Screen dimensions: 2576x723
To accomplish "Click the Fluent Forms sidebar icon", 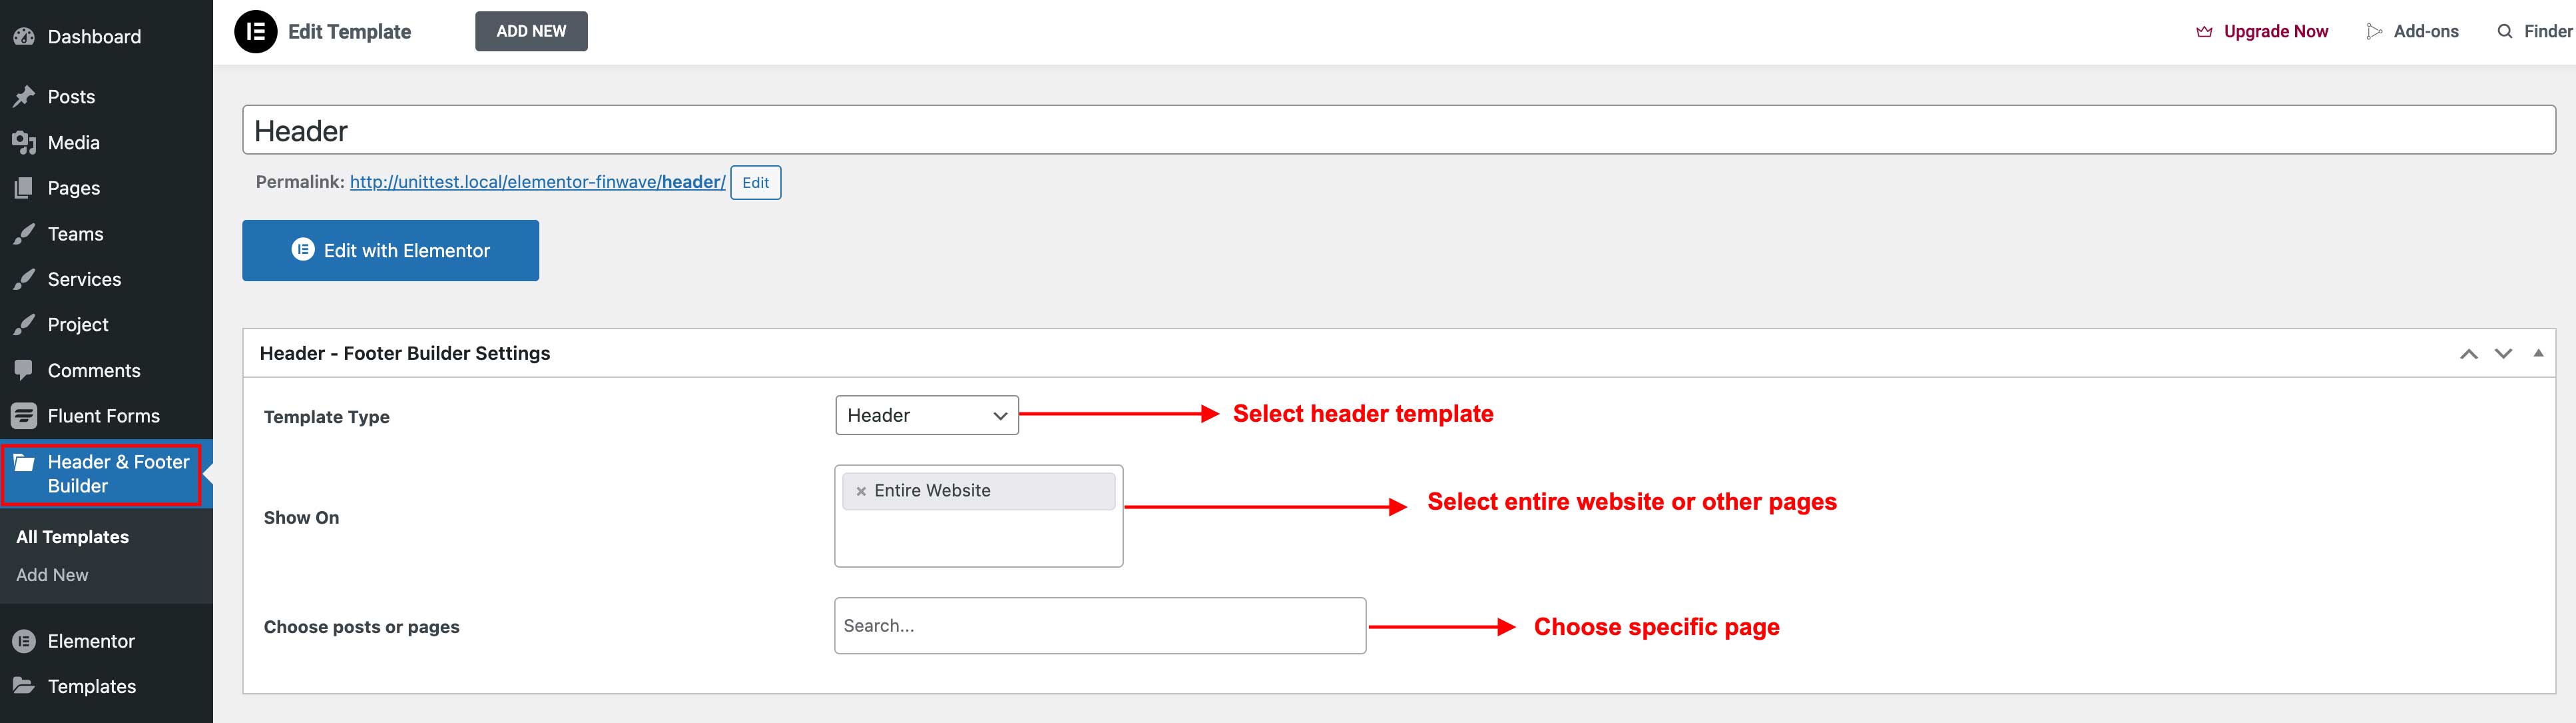I will pos(24,416).
